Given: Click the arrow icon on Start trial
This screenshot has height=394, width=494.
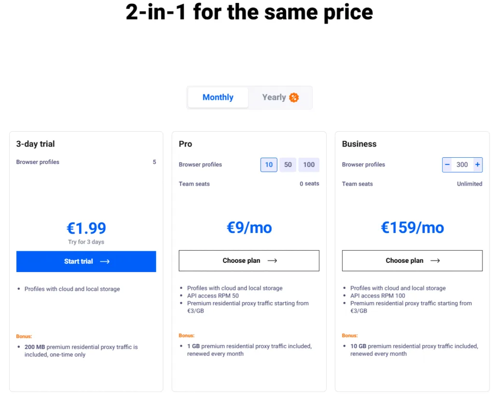Looking at the screenshot, I should click(105, 261).
